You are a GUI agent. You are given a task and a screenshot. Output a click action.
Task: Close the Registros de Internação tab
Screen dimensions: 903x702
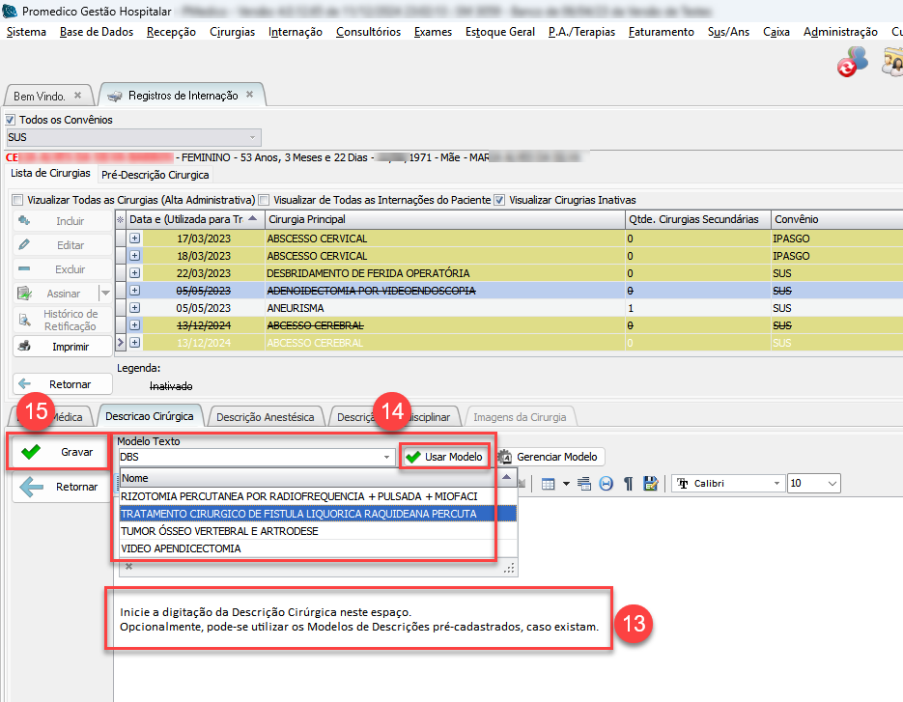pyautogui.click(x=249, y=96)
